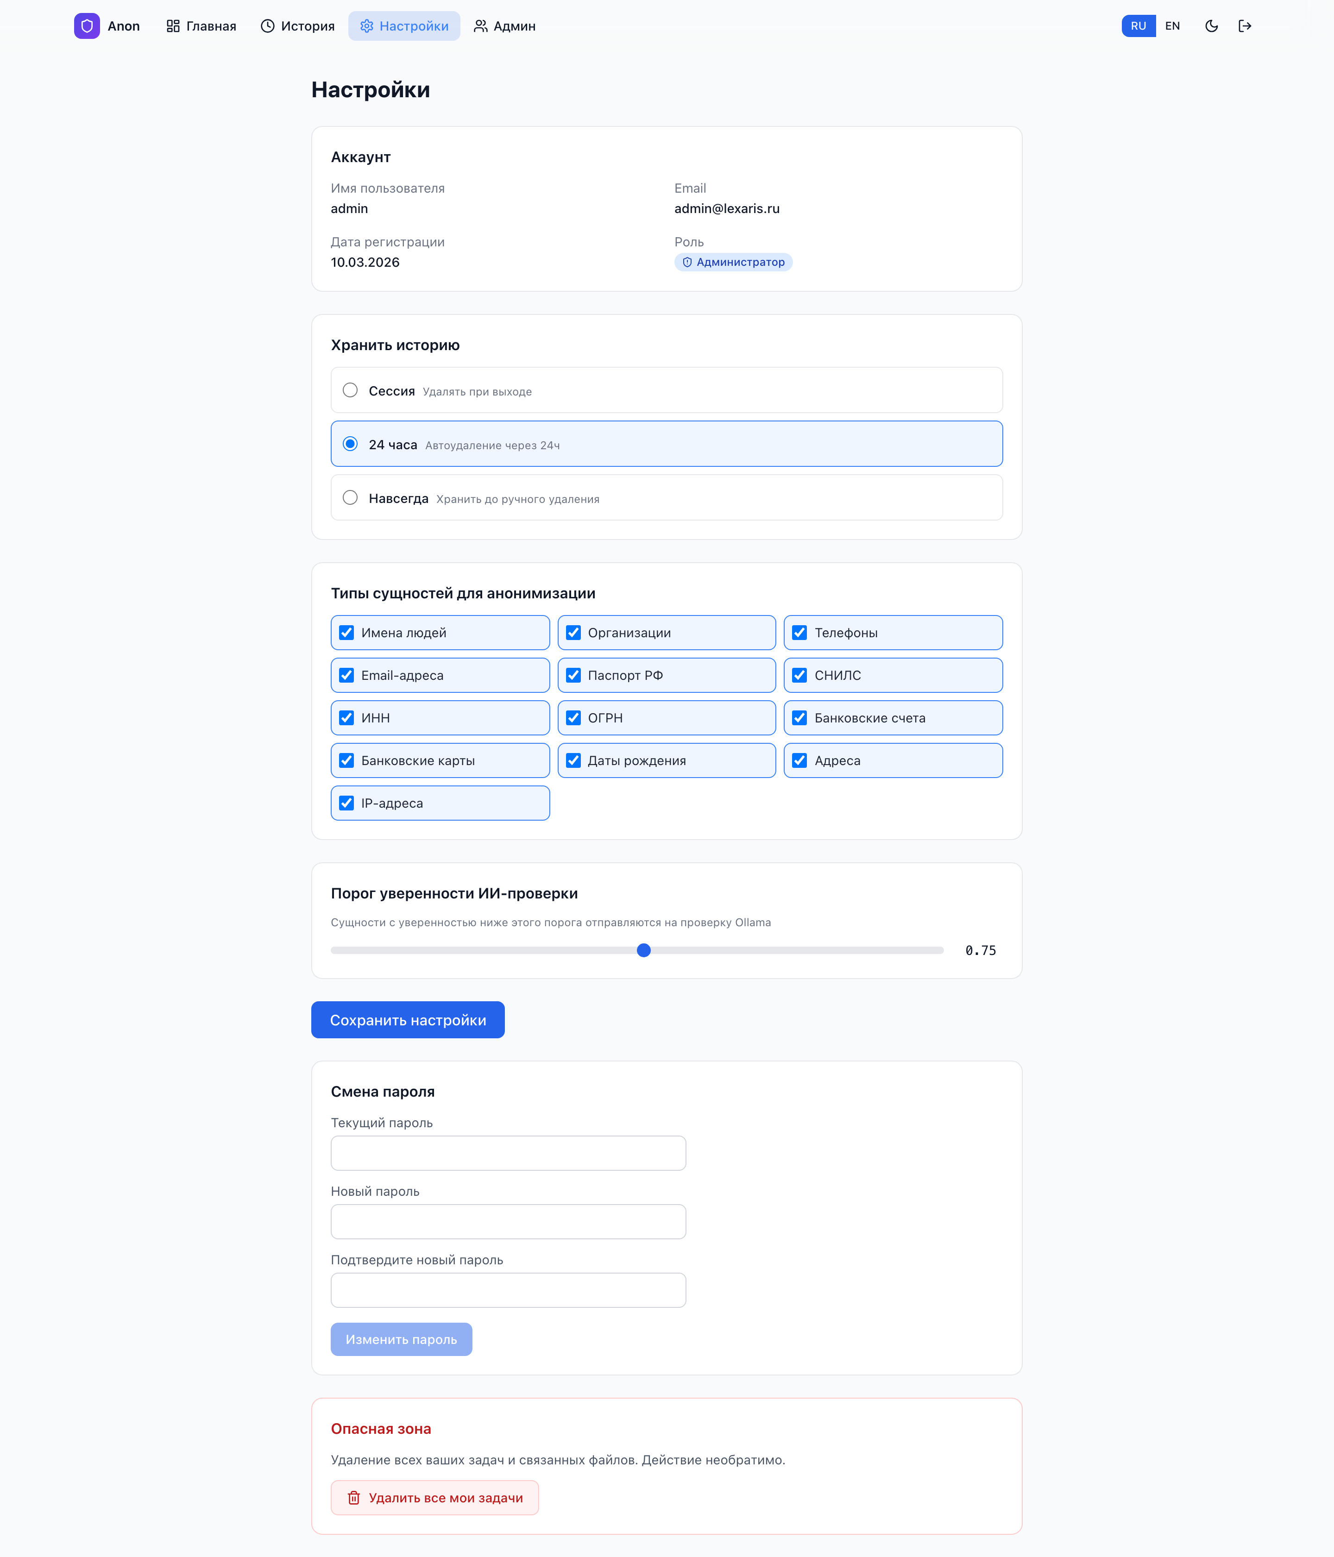The image size is (1334, 1557).
Task: Disable the ОГРН entity checkbox
Action: coord(573,718)
